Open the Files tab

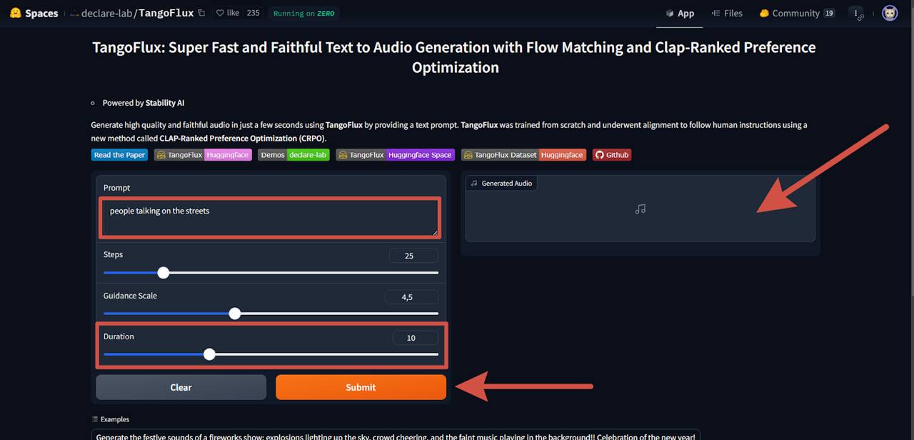728,13
